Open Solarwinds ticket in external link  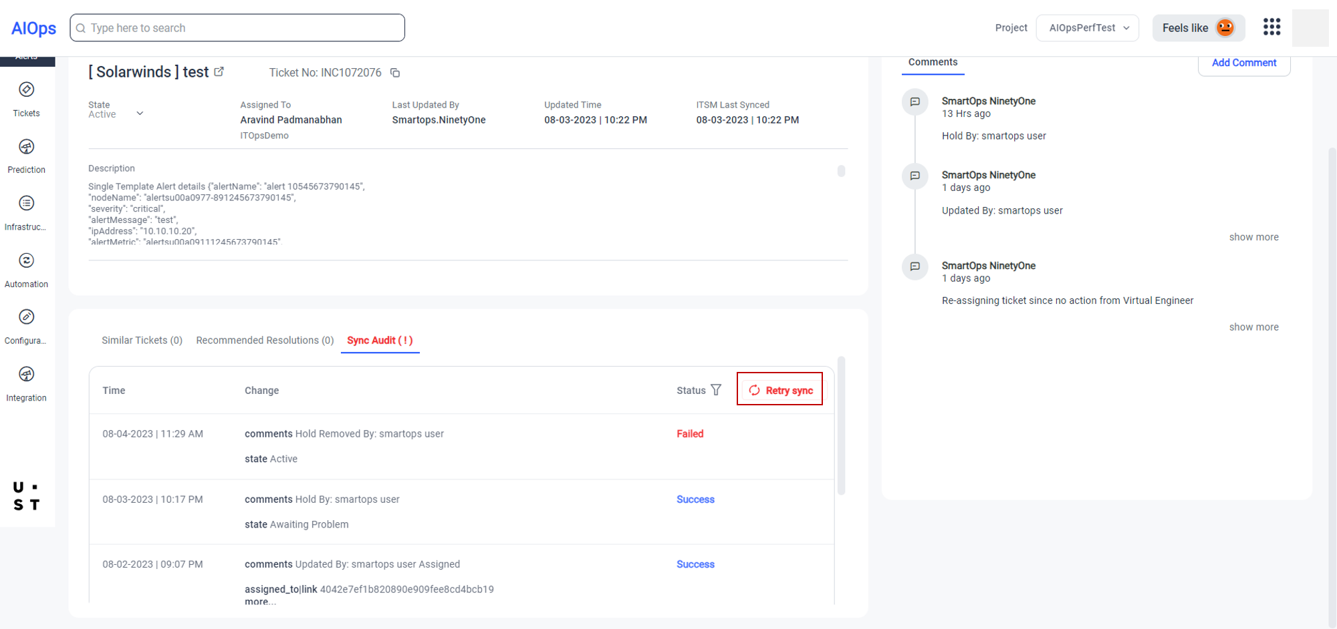(x=219, y=71)
